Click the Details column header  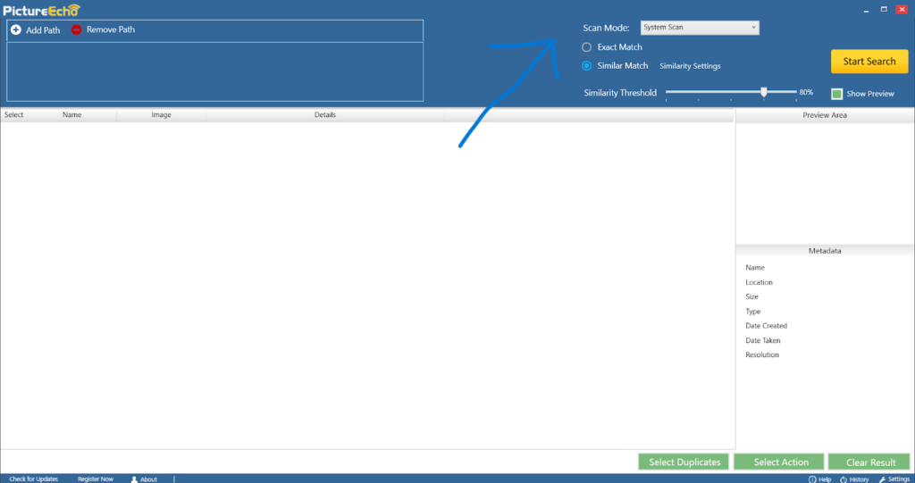[324, 115]
